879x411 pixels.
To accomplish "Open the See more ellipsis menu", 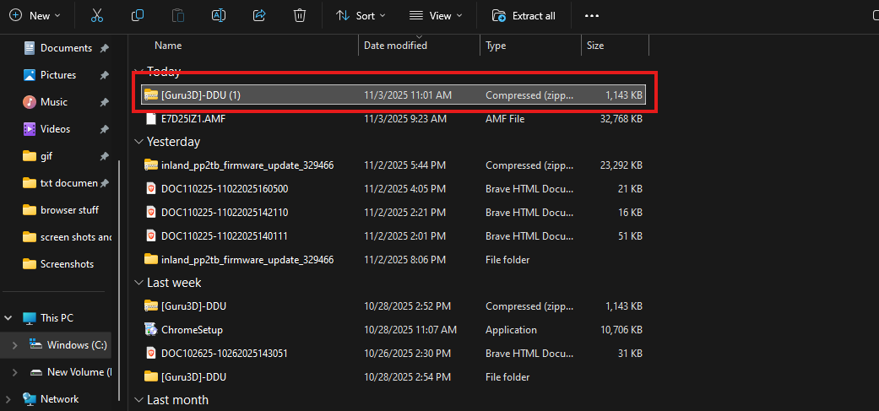I will (x=592, y=16).
